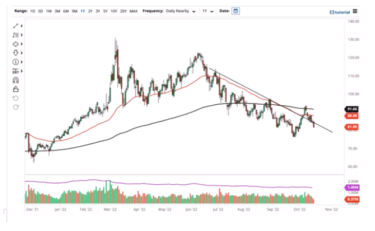Screen dimensions: 375x231
Task: Set range to MAX
Action: coord(134,11)
